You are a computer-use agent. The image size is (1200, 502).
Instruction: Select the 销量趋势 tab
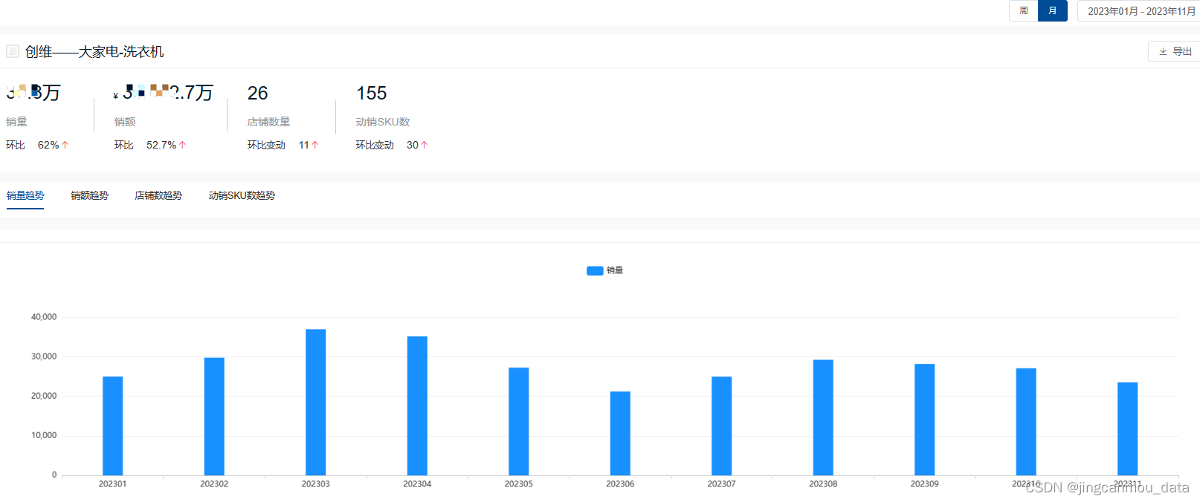click(25, 195)
